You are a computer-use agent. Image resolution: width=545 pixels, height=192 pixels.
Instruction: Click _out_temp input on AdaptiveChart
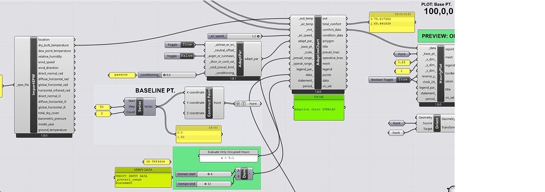(x=306, y=18)
